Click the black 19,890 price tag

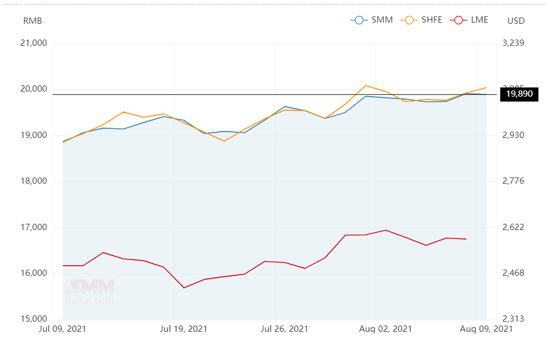[519, 94]
